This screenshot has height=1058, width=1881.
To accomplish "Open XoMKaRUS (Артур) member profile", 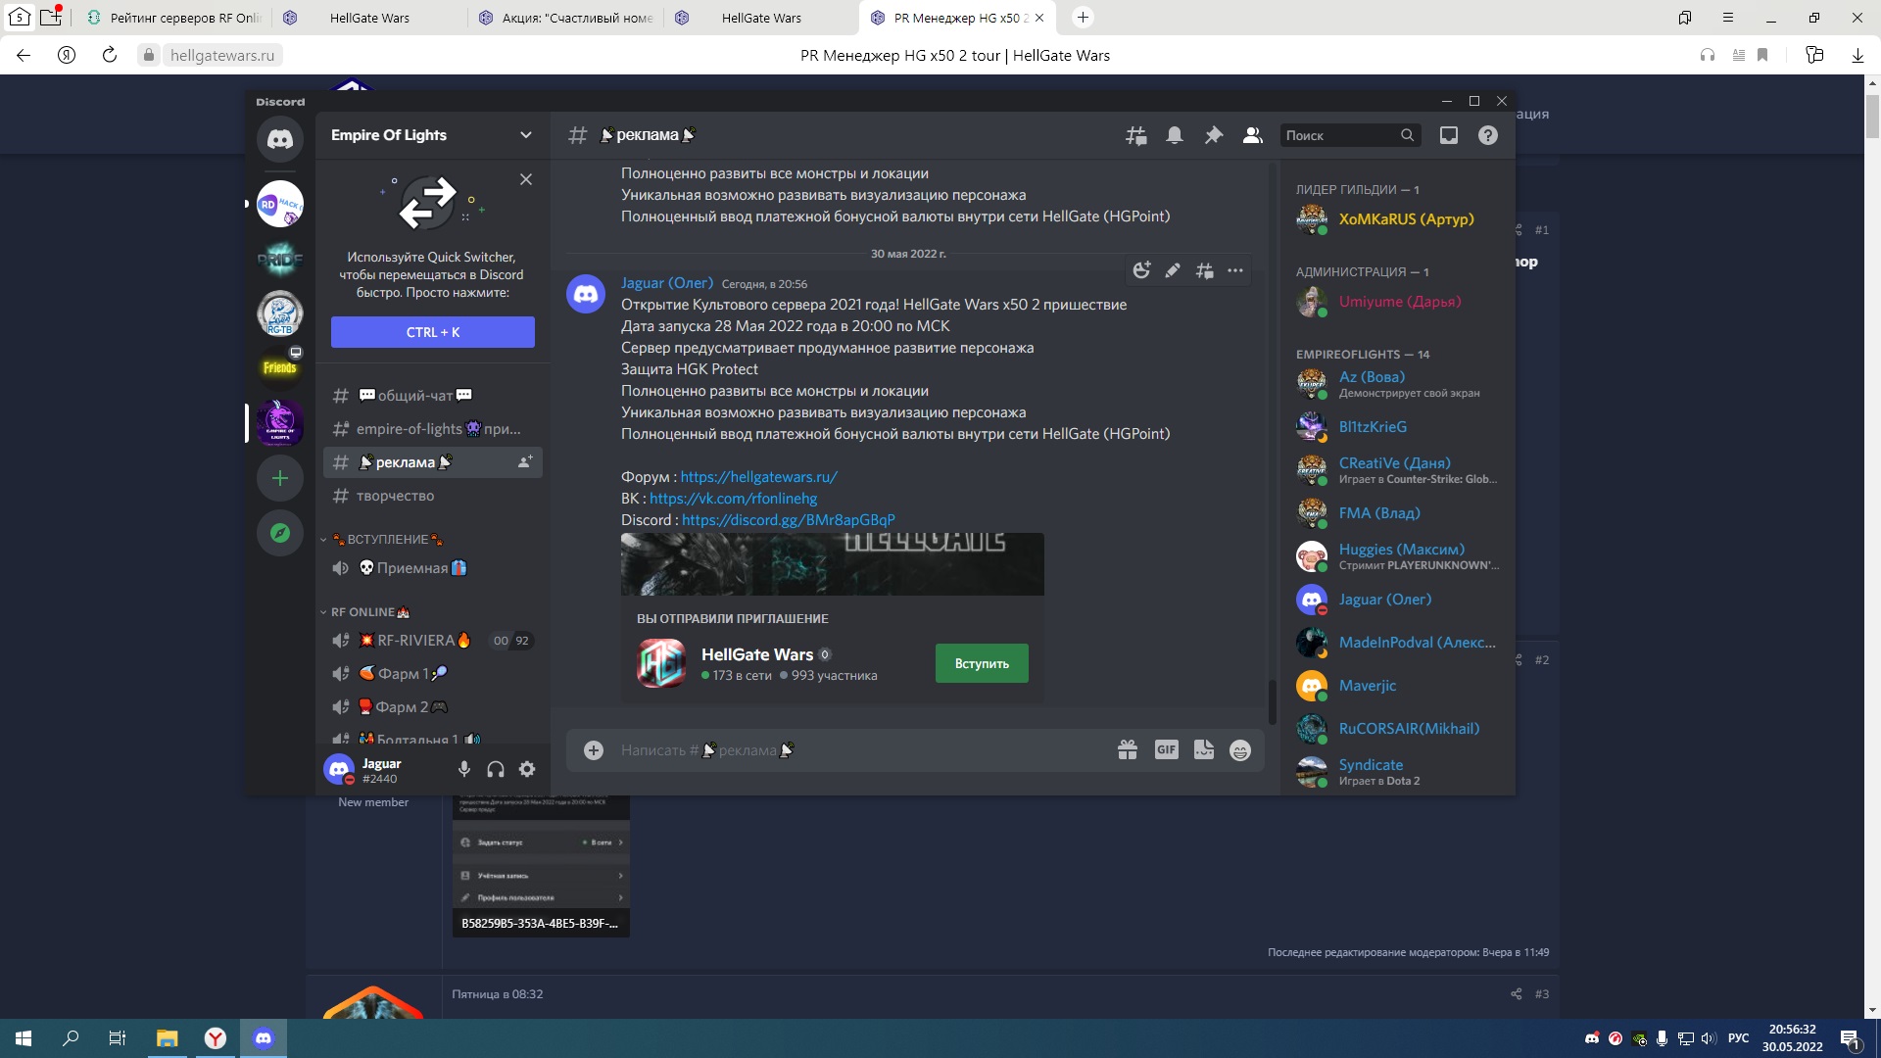I will pyautogui.click(x=1398, y=219).
